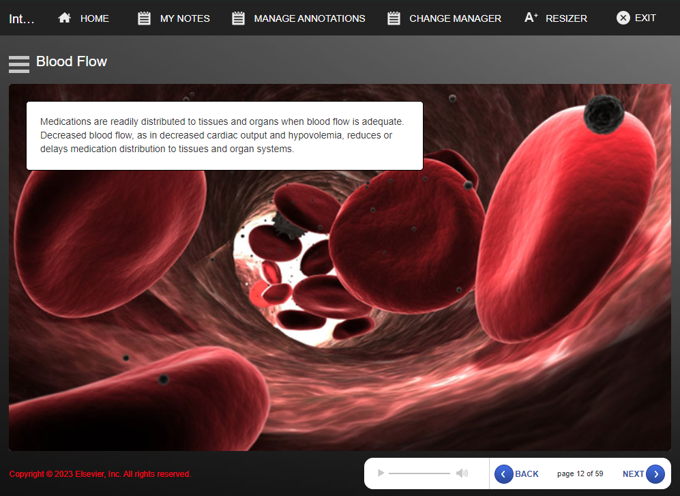Click the BACK text link
Screen dimensions: 680x496
[x=527, y=473]
